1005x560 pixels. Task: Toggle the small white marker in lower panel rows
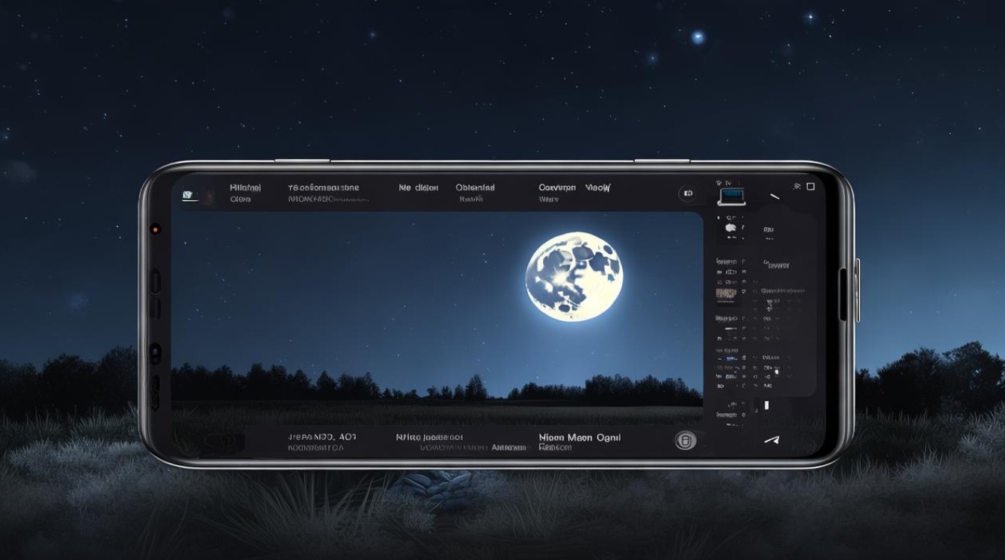click(776, 370)
